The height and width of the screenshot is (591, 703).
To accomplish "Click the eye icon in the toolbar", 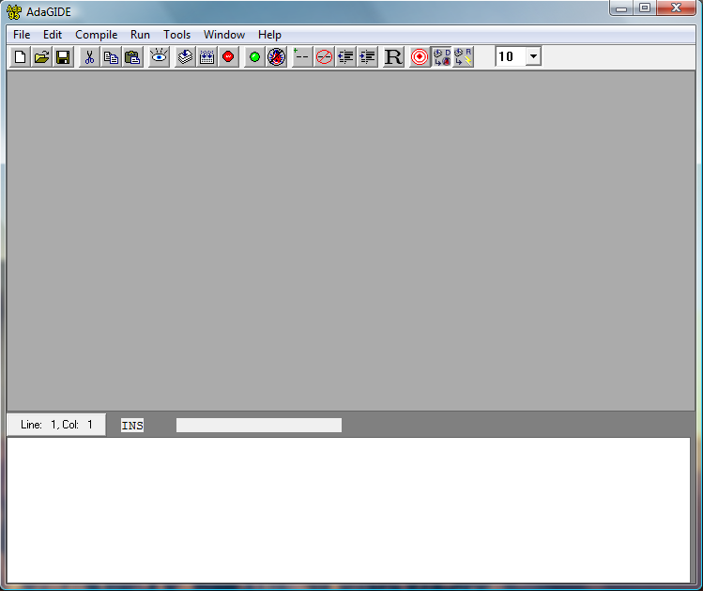I will [159, 57].
